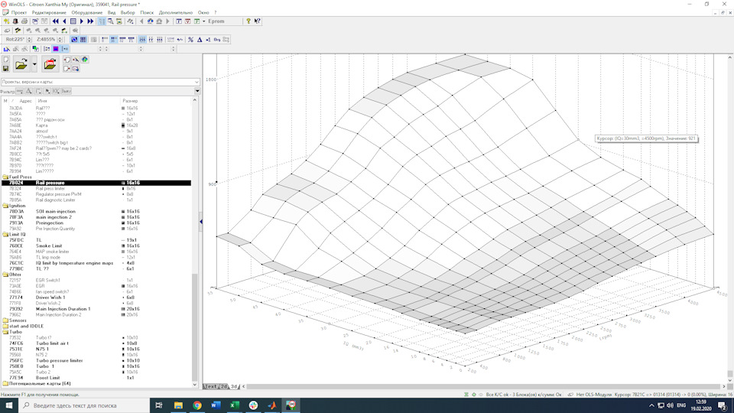The height and width of the screenshot is (413, 734).
Task: Click the import folder icon with red file
Action: coord(50,64)
